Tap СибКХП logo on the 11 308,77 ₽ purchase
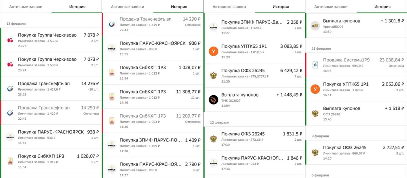Image resolution: width=407 pixels, height=178 pixels. tap(112, 96)
